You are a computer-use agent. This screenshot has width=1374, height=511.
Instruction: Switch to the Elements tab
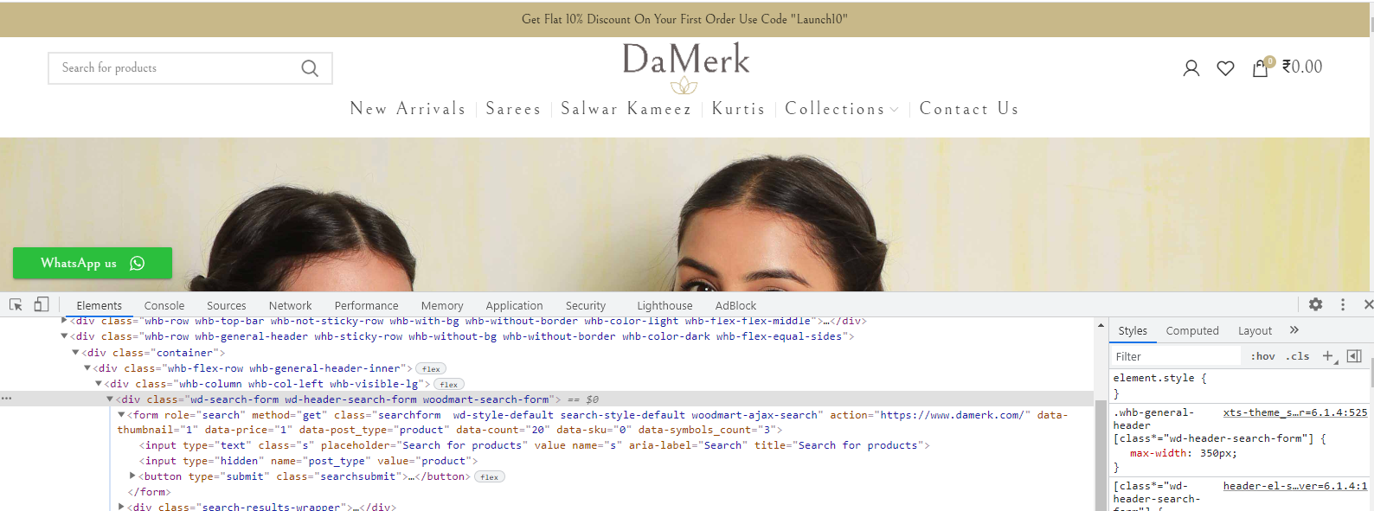pyautogui.click(x=100, y=305)
